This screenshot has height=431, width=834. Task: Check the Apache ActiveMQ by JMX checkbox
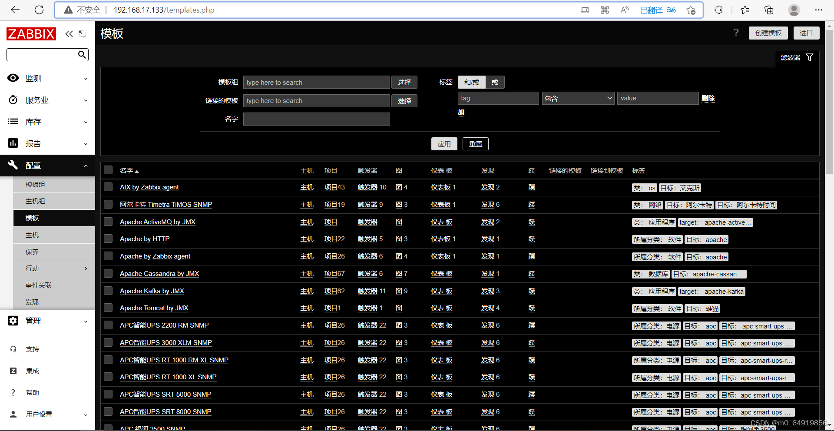(x=108, y=222)
